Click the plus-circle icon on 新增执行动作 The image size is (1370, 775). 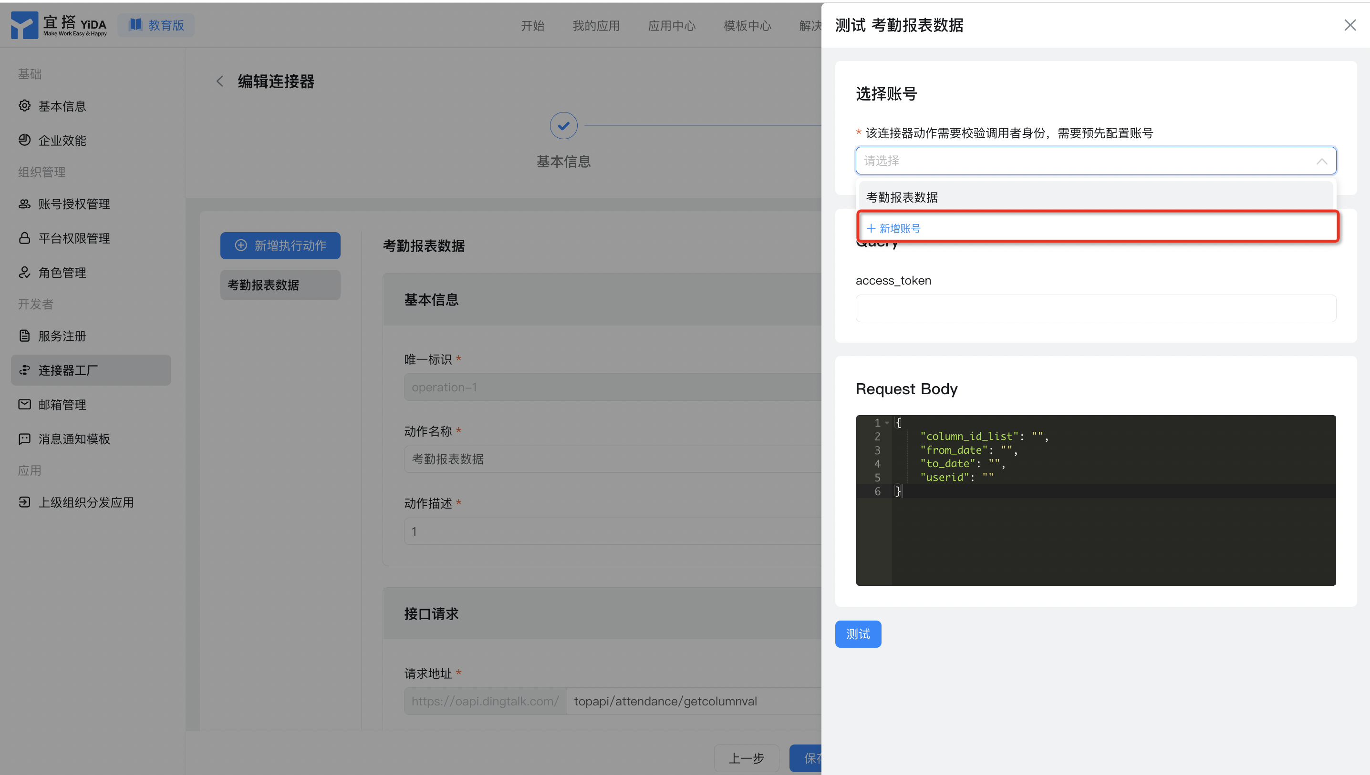(241, 245)
